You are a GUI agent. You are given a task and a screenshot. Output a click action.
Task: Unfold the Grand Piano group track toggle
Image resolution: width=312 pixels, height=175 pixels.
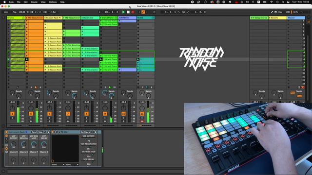[x=116, y=18]
